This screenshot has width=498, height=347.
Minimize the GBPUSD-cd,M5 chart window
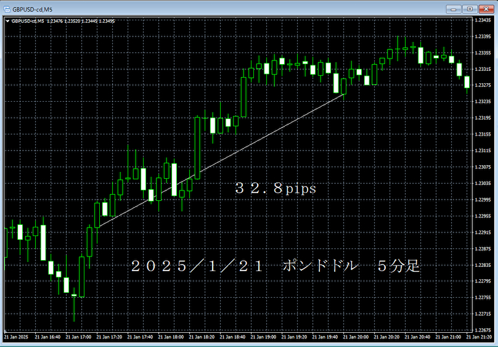(455, 9)
